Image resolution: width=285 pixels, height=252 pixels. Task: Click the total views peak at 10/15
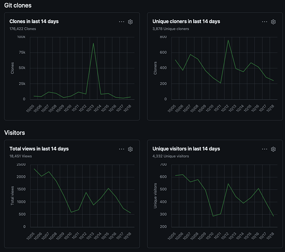click(x=108, y=188)
